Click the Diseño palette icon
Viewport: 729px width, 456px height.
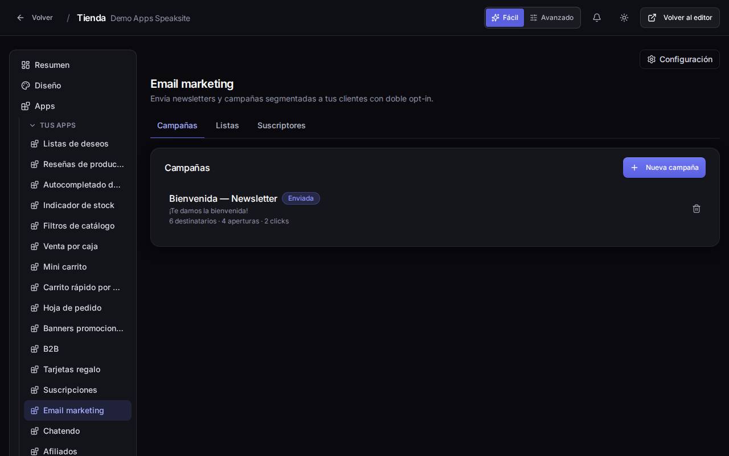click(x=26, y=85)
